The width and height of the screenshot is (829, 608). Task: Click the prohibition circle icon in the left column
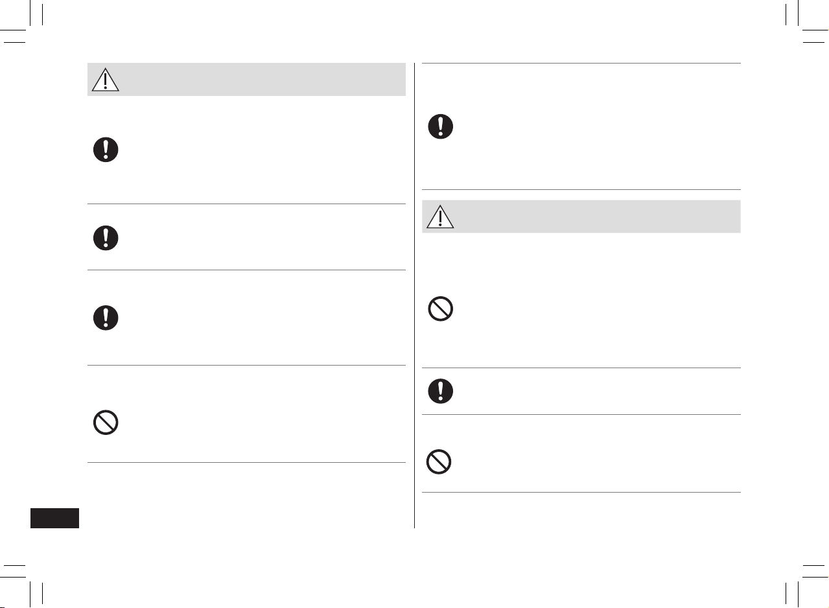tap(106, 423)
